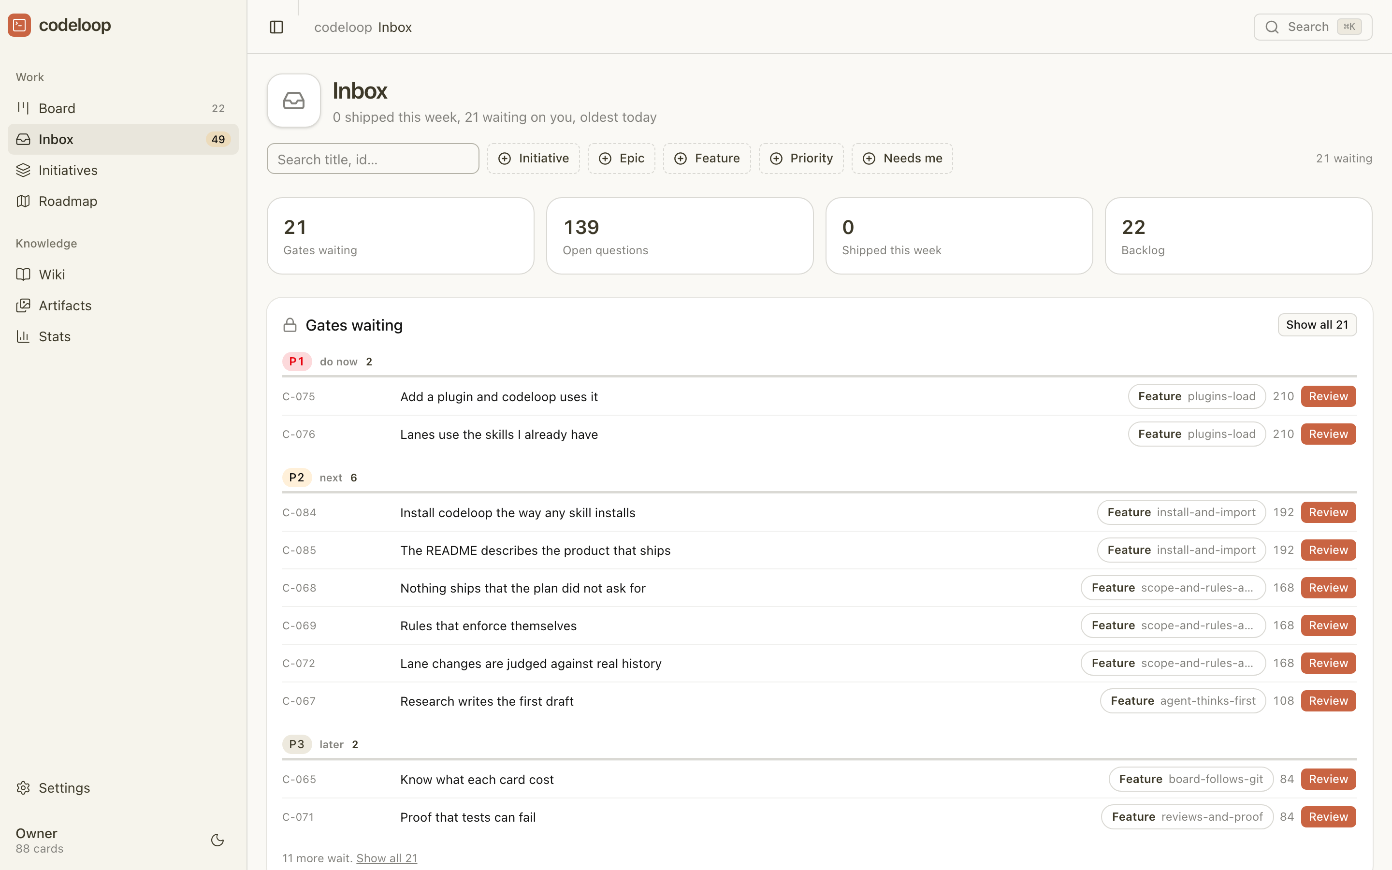Screen dimensions: 1392x870
Task: Review card C-084
Action: point(1328,512)
